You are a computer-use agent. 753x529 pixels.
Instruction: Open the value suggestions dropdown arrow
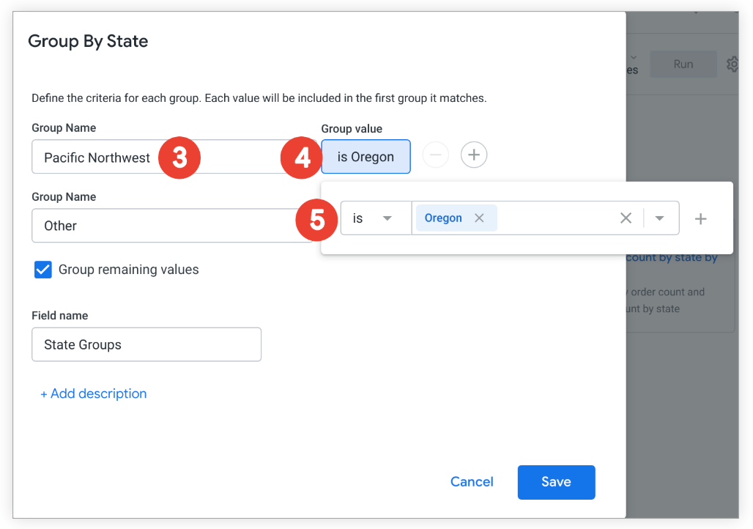[659, 218]
